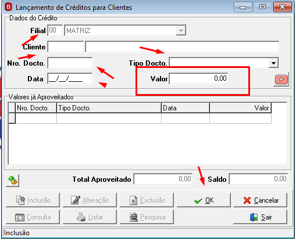296x241 pixels.
Task: Open the Consulta function
Action: coord(33,217)
